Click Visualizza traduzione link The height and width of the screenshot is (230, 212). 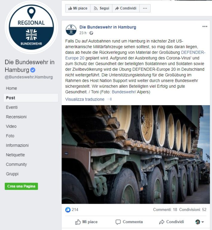[85, 99]
